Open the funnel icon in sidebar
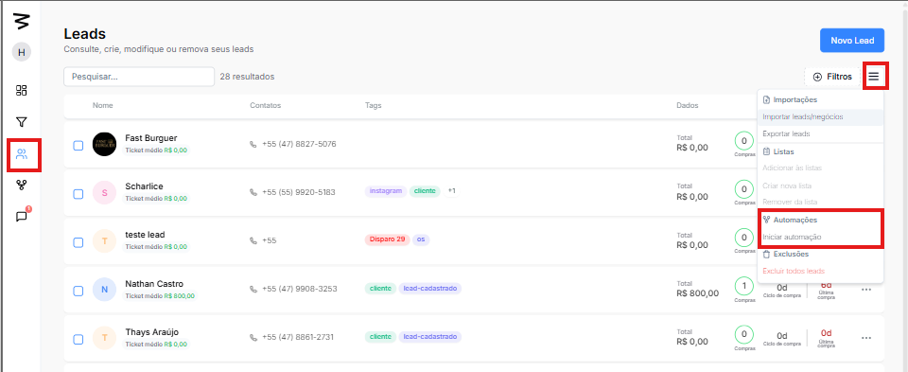This screenshot has width=908, height=372. [x=22, y=122]
